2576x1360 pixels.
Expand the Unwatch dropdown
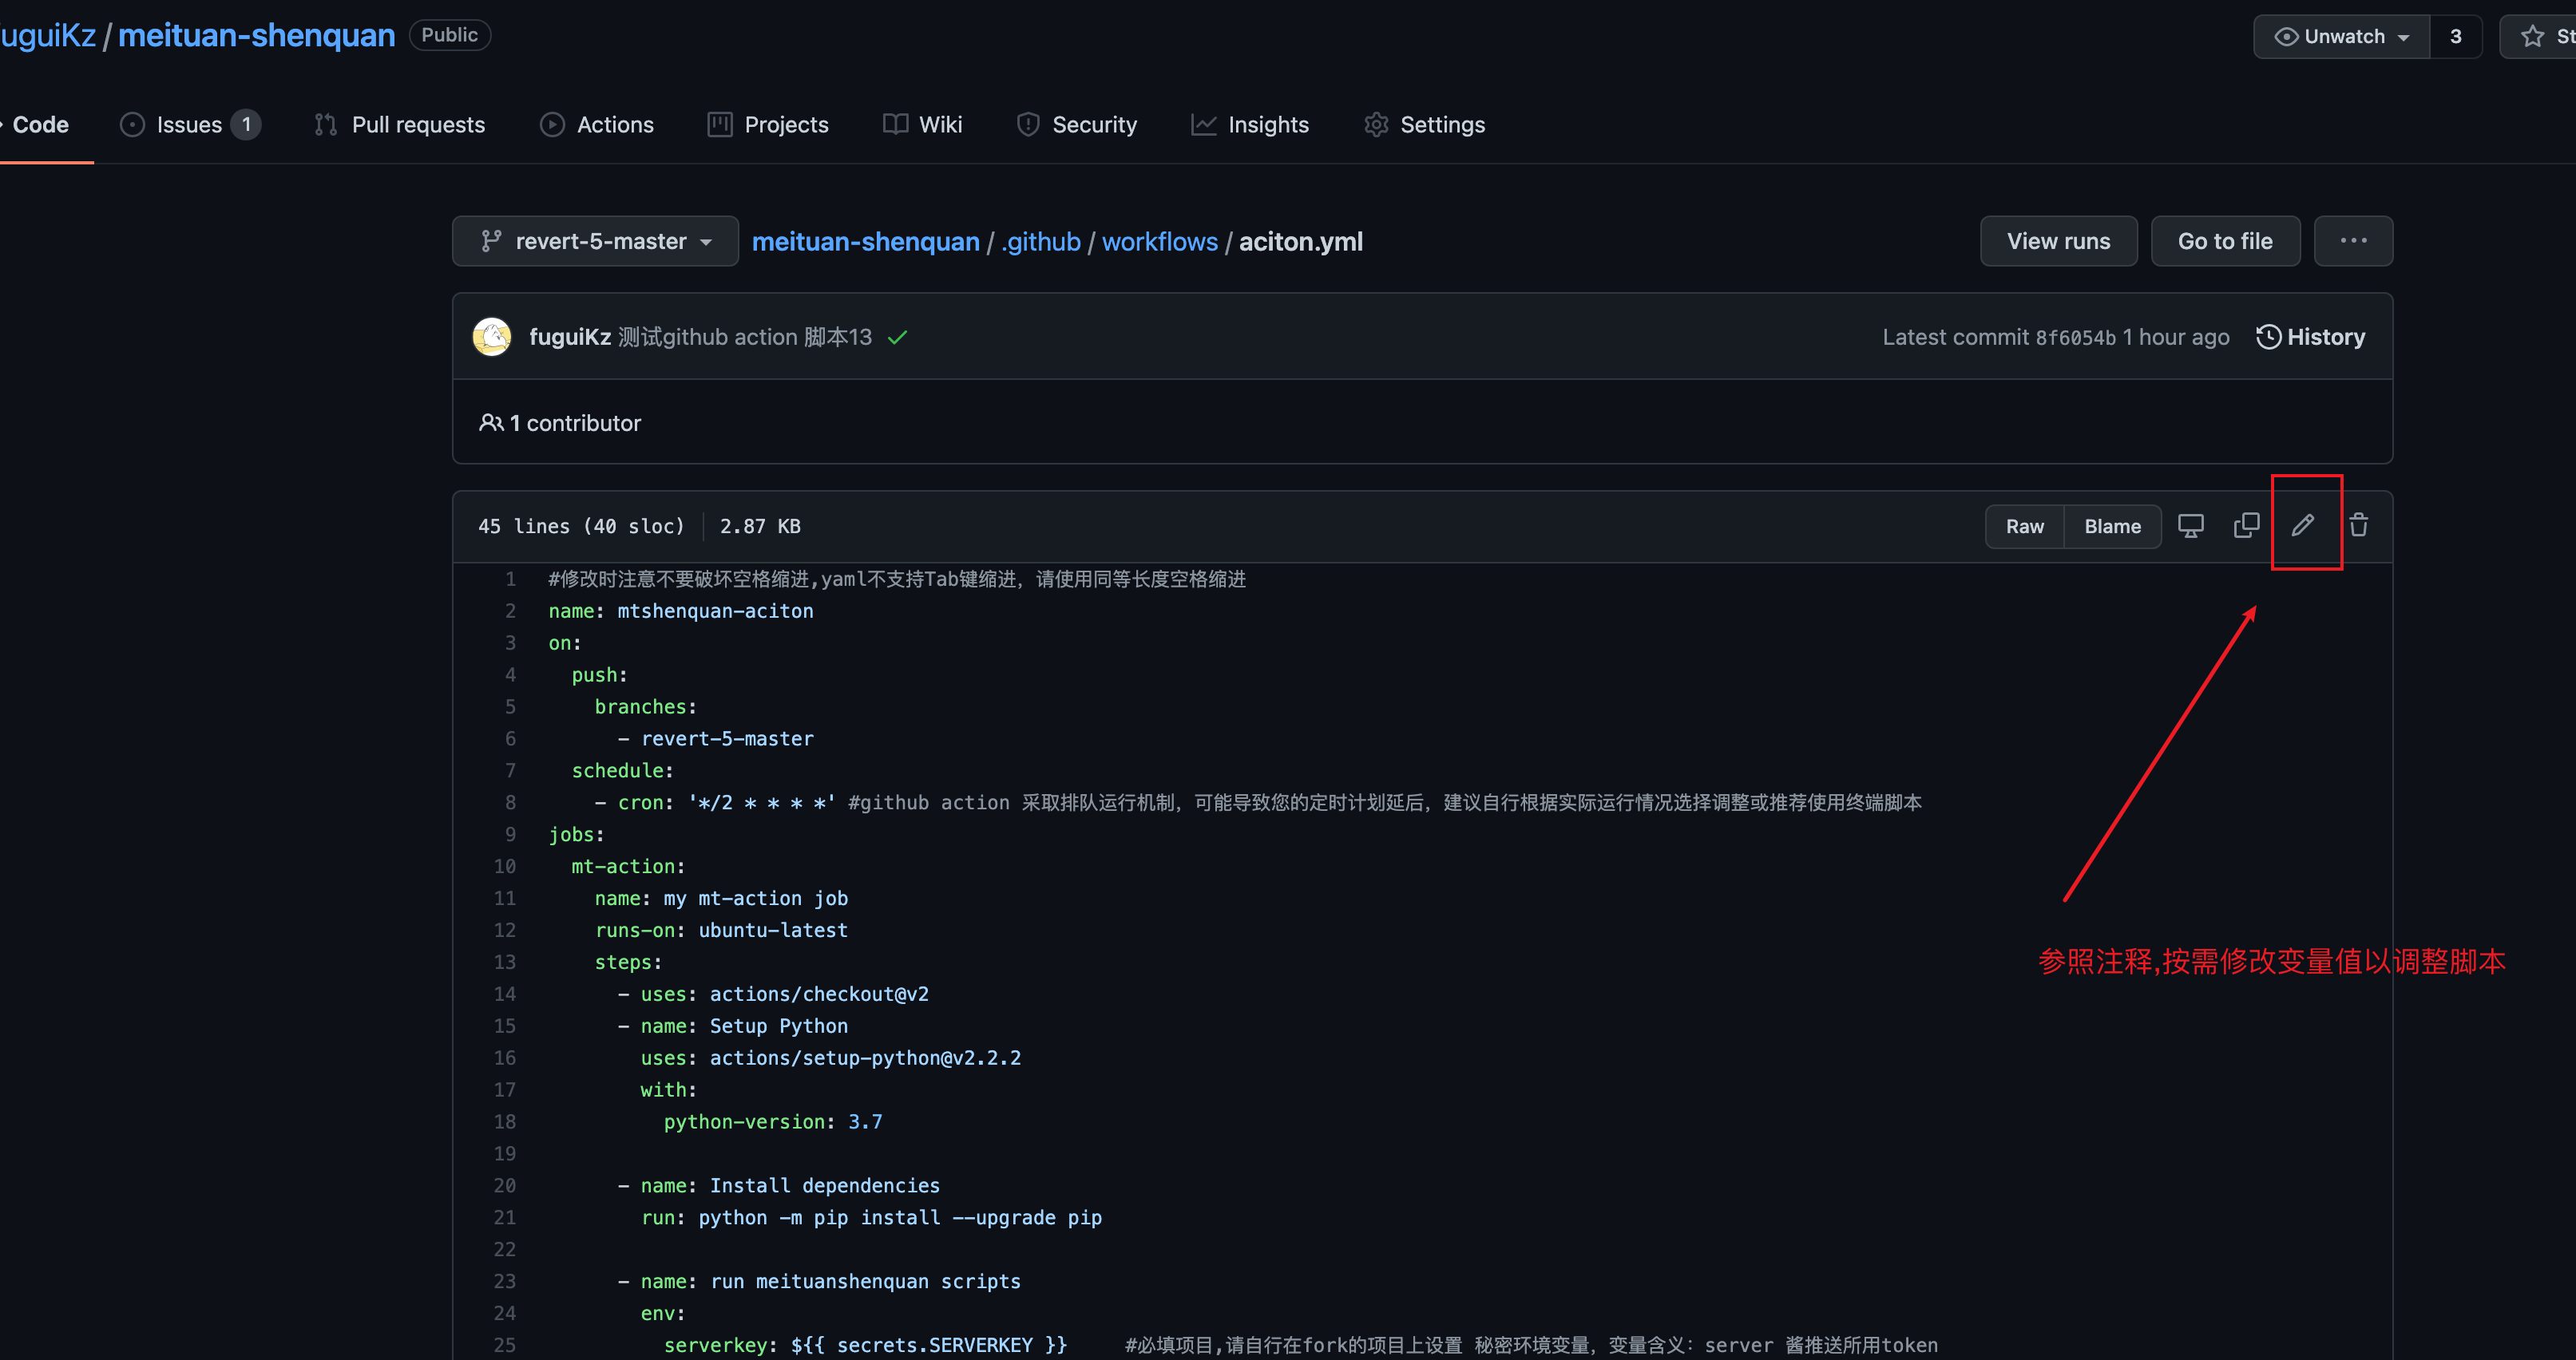(2341, 37)
